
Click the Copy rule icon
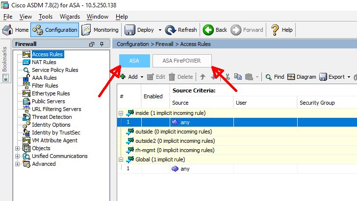[x=238, y=77]
